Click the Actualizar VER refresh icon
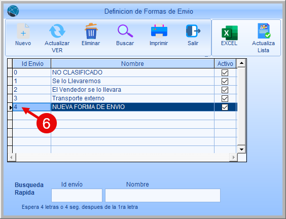Screen dimensions: 286x219 click(x=57, y=31)
